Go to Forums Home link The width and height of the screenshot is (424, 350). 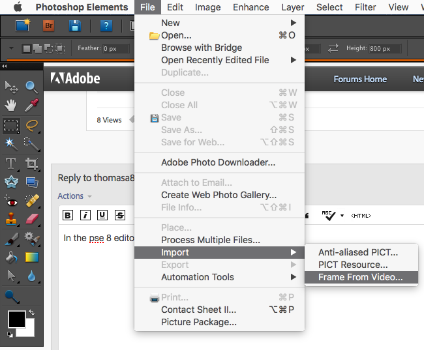[x=360, y=79]
